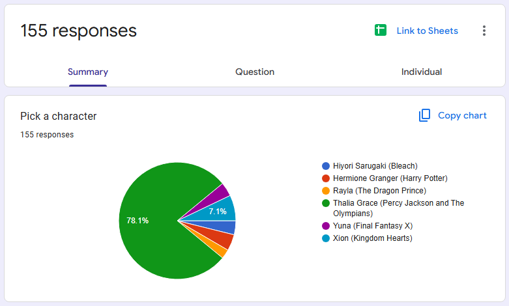
Task: Click the orange Rayla legend dot
Action: click(x=326, y=191)
